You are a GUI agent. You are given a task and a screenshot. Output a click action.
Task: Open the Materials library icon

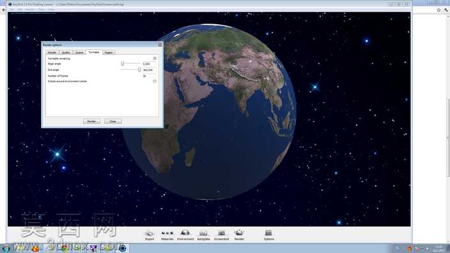(x=167, y=235)
